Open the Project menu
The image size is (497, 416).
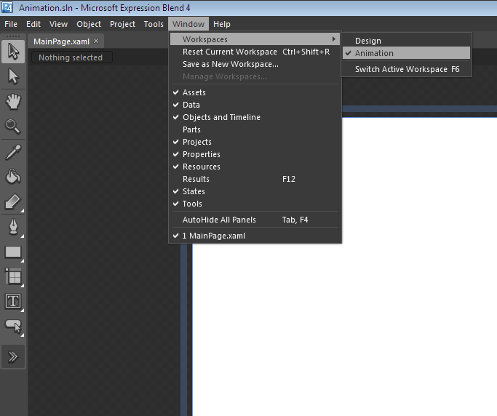122,24
